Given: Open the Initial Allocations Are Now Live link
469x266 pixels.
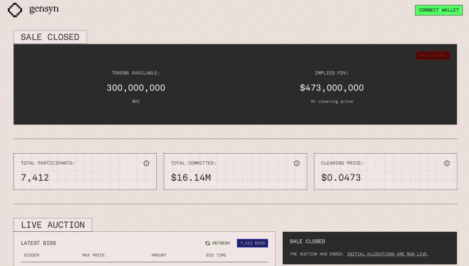Looking at the screenshot, I should pos(387,254).
